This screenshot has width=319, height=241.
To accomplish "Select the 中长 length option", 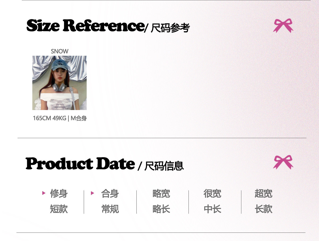I will pyautogui.click(x=212, y=209).
